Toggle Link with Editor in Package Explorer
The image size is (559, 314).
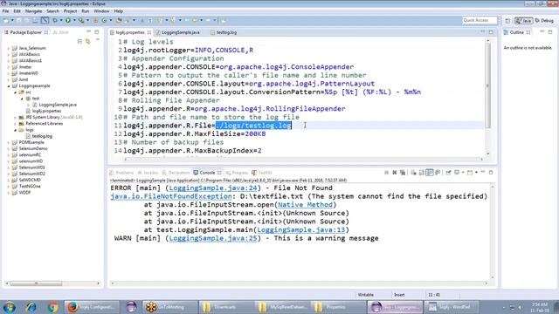87,41
